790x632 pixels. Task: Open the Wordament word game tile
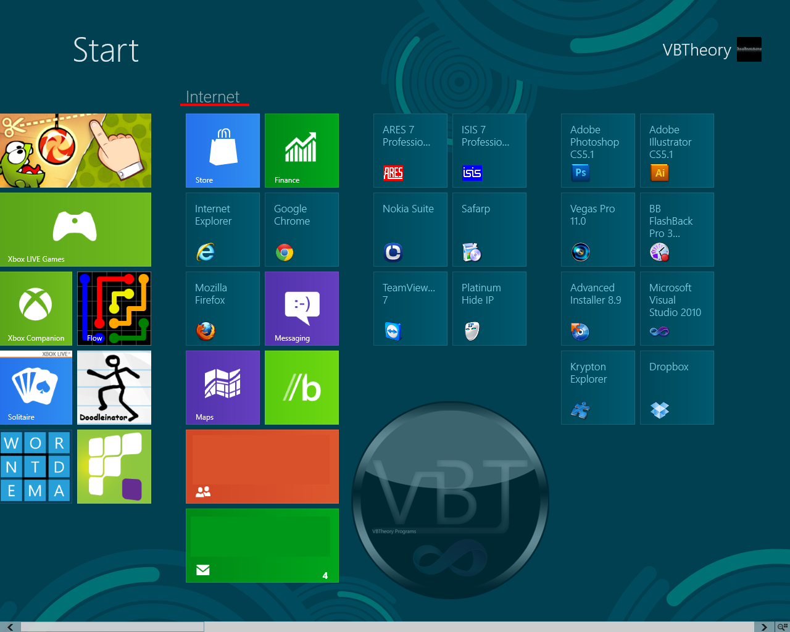pyautogui.click(x=36, y=467)
